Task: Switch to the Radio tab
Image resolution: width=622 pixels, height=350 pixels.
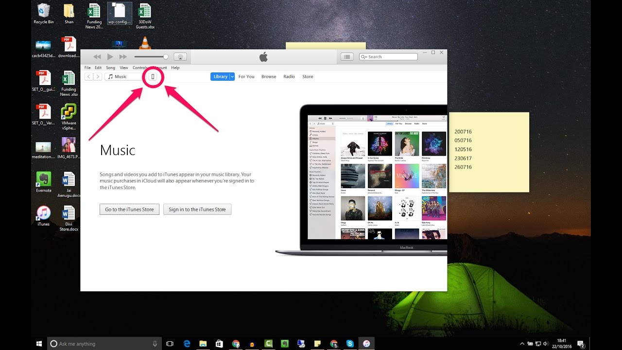Action: (x=289, y=77)
